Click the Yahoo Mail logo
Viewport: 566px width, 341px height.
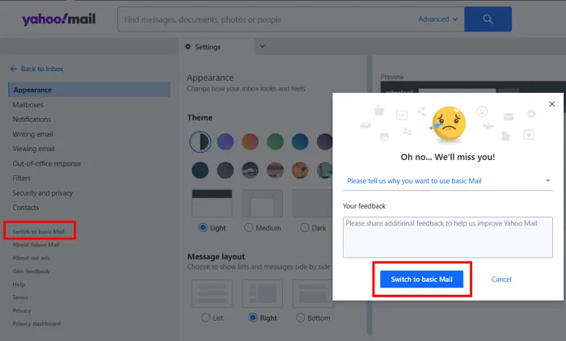tap(59, 19)
